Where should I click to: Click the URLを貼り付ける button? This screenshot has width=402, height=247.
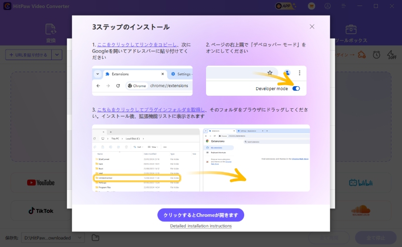click(x=29, y=55)
